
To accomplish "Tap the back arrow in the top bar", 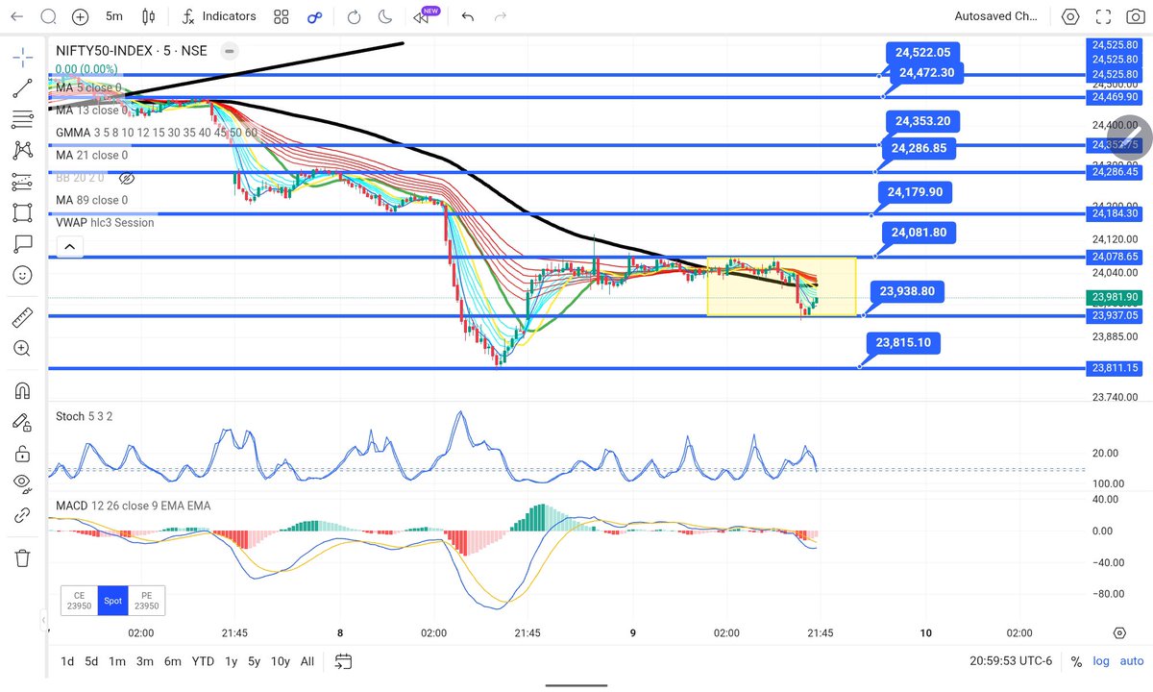I will pos(17,16).
